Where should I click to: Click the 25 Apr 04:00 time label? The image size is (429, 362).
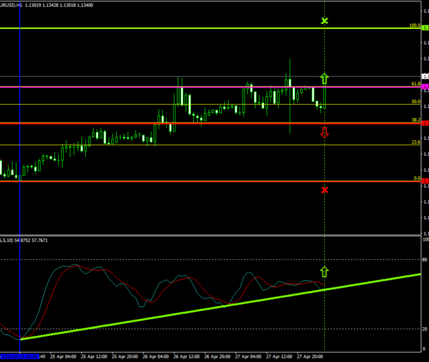(x=66, y=356)
